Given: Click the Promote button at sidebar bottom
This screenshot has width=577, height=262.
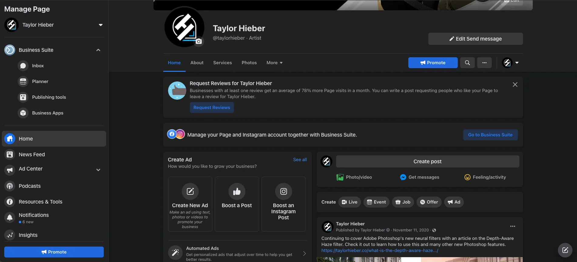Looking at the screenshot, I should (54, 252).
